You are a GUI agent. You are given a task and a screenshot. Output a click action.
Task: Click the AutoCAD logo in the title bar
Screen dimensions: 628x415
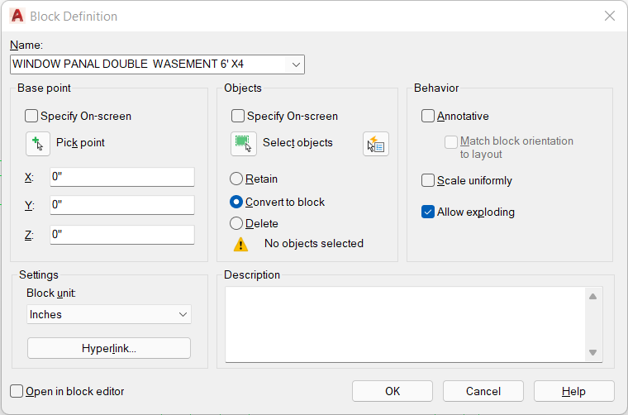click(x=17, y=16)
